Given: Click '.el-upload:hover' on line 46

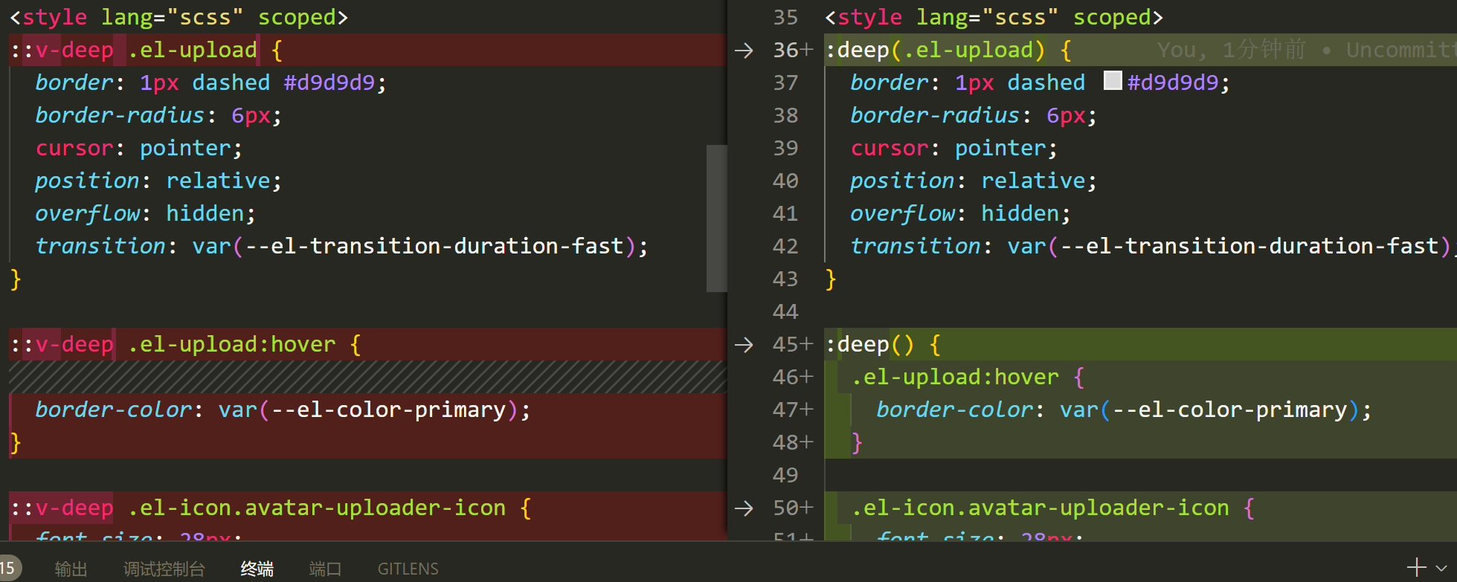Looking at the screenshot, I should coord(955,378).
